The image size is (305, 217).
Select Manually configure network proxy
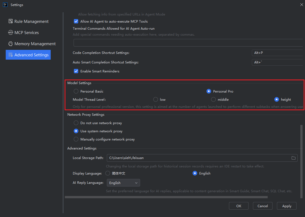76,139
